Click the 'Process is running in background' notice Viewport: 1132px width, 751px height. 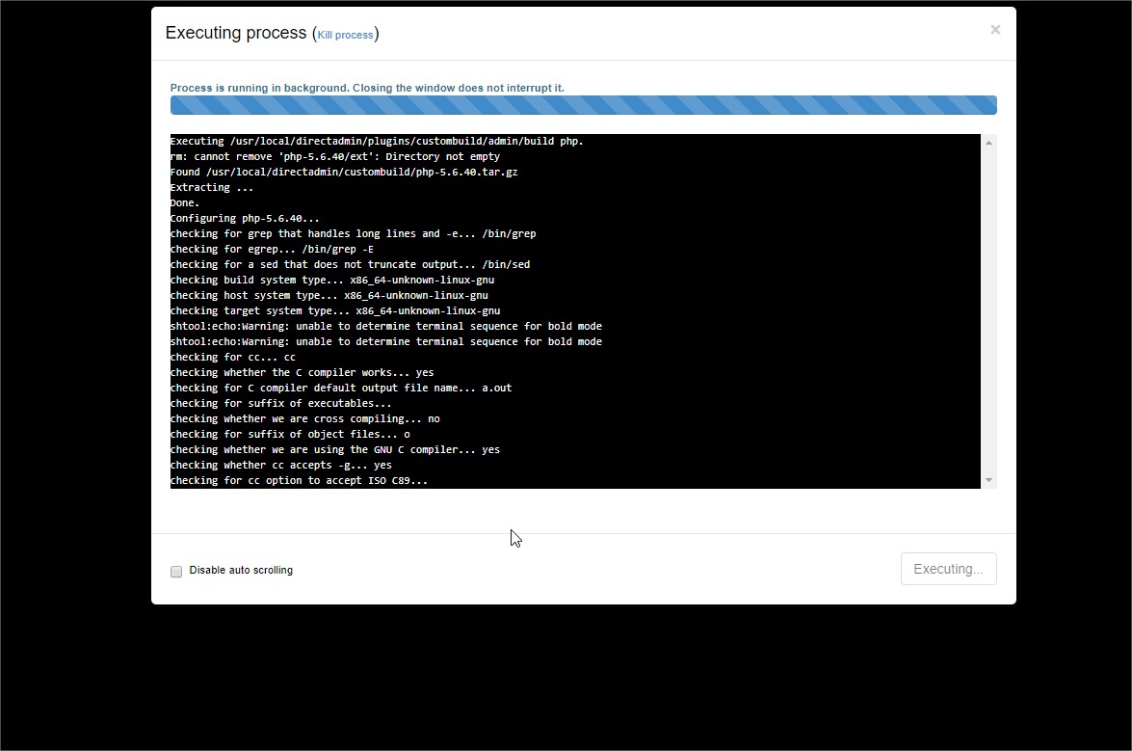click(367, 88)
